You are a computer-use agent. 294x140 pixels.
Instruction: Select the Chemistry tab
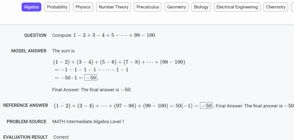point(275,7)
